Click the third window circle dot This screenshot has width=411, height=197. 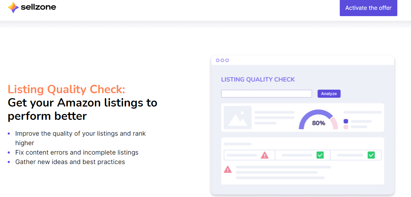pos(227,60)
